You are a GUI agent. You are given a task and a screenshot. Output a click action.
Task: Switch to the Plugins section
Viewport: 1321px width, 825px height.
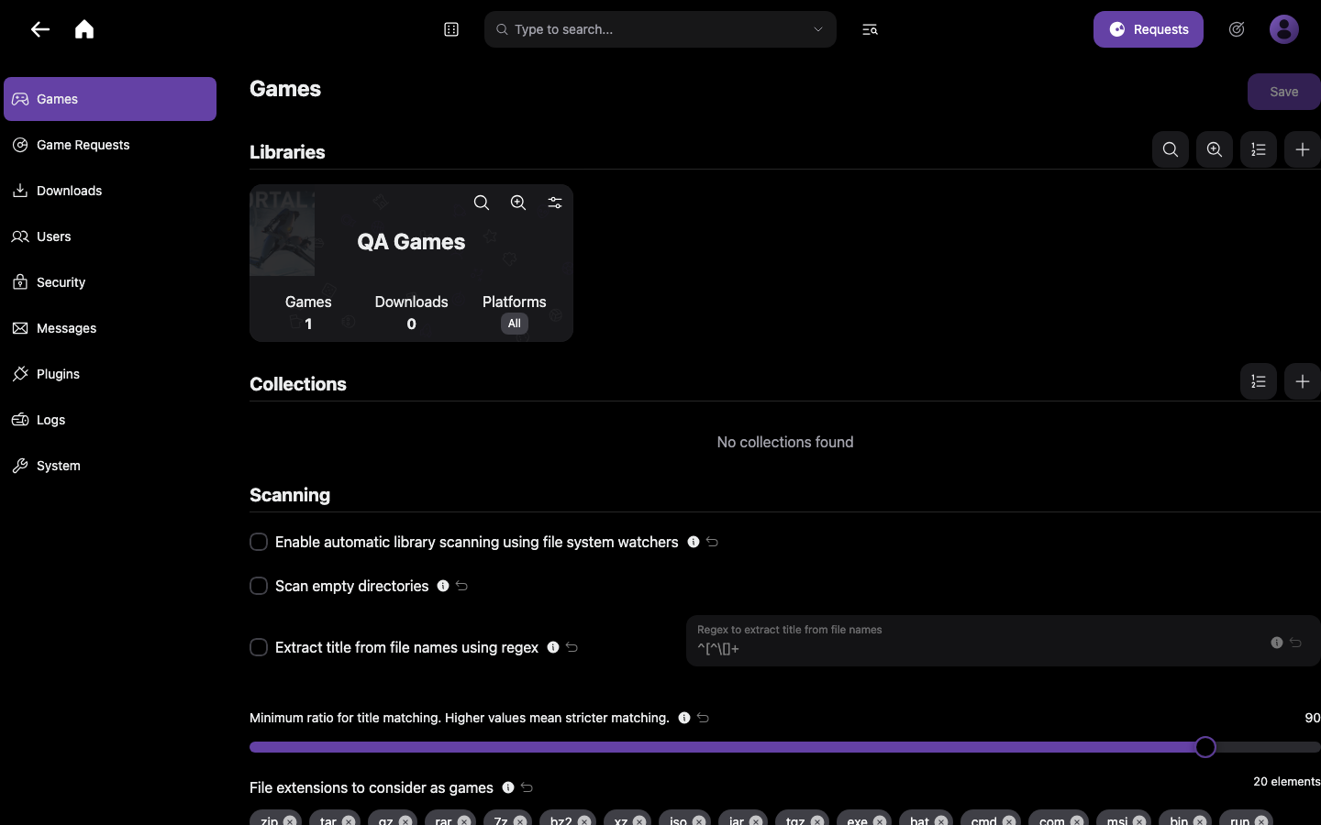point(110,374)
